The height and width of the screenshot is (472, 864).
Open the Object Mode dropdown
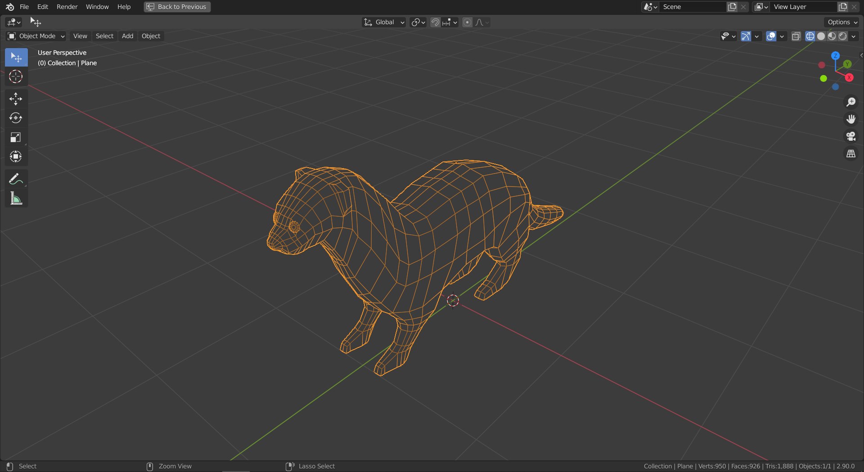click(36, 36)
